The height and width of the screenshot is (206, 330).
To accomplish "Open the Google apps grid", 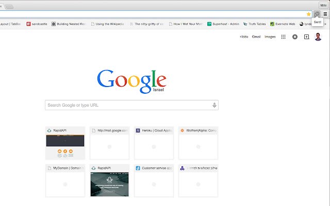I will [x=283, y=37].
